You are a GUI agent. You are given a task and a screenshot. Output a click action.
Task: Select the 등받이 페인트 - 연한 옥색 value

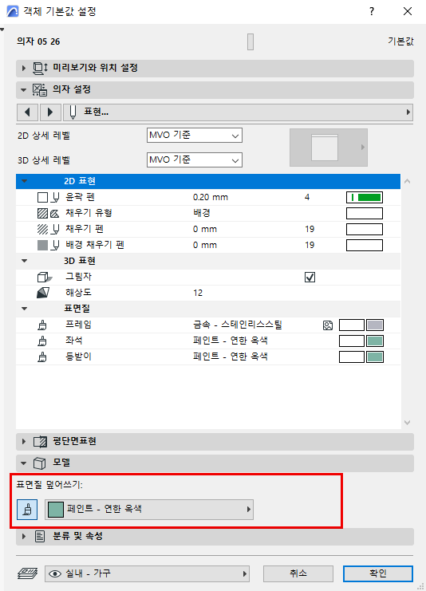(231, 357)
